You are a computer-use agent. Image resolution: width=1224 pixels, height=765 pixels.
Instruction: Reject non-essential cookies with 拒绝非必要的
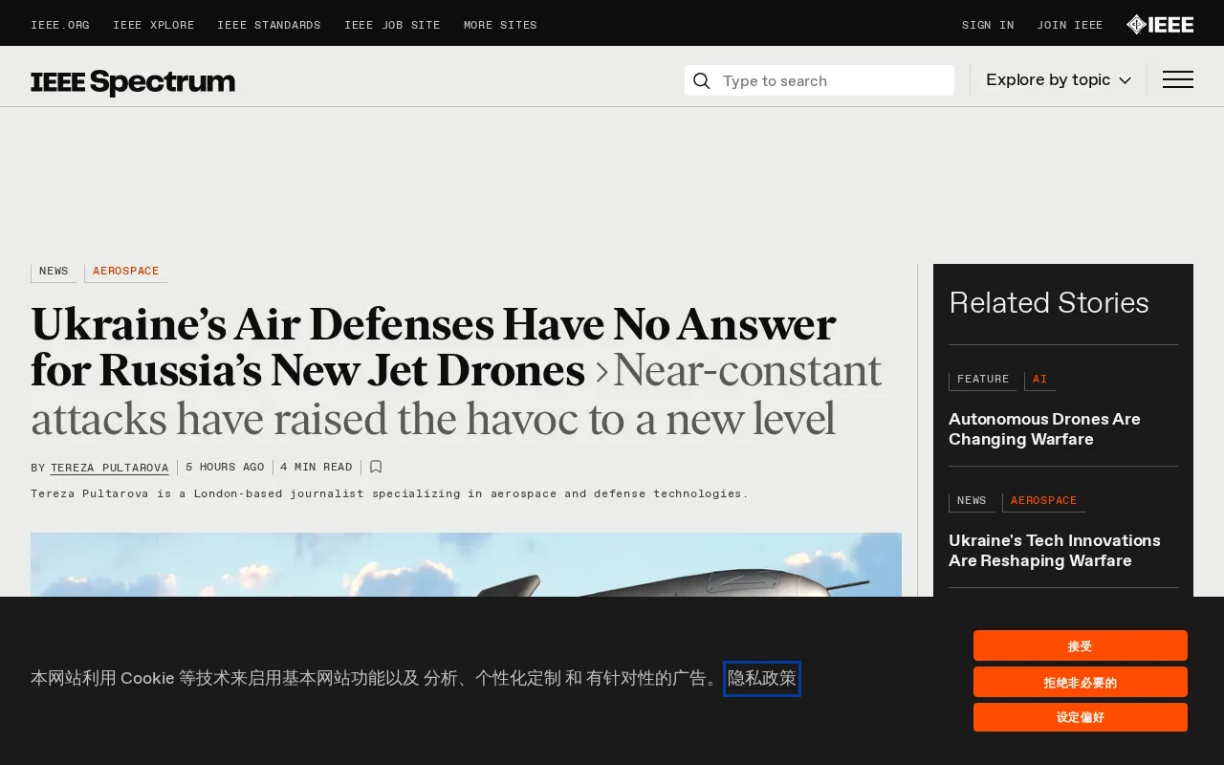click(1081, 682)
